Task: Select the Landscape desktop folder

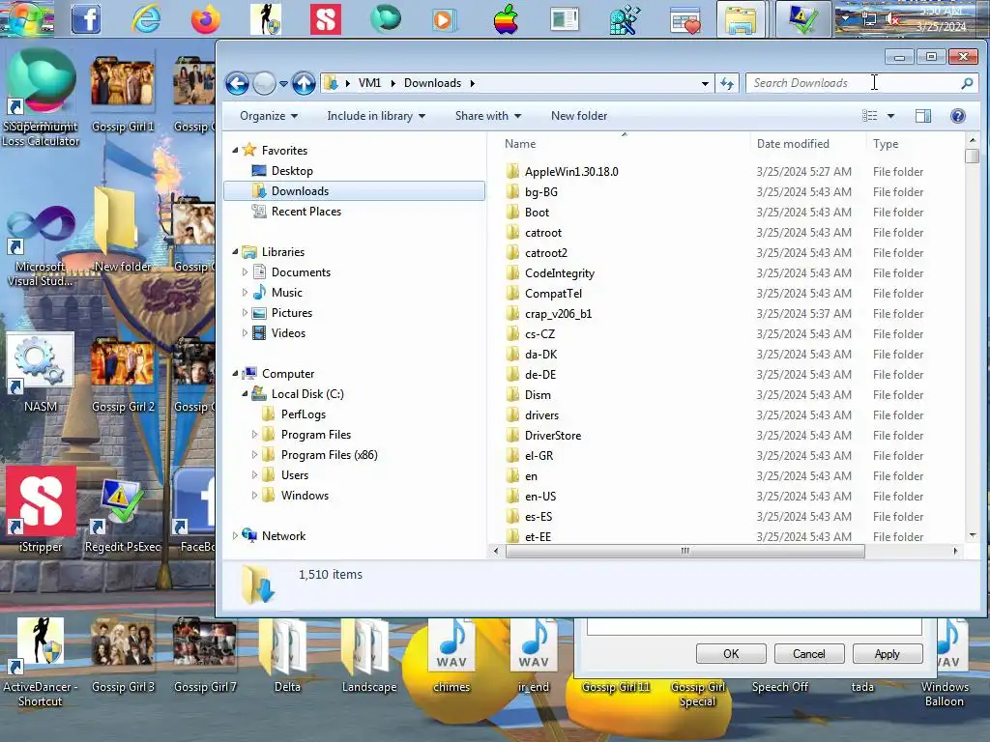Action: [369, 656]
